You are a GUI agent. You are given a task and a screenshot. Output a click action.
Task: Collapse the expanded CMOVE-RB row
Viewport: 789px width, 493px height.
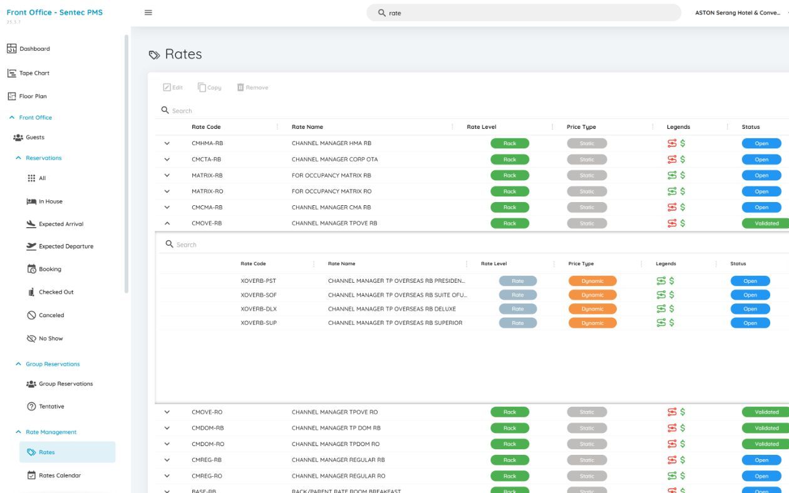[167, 223]
